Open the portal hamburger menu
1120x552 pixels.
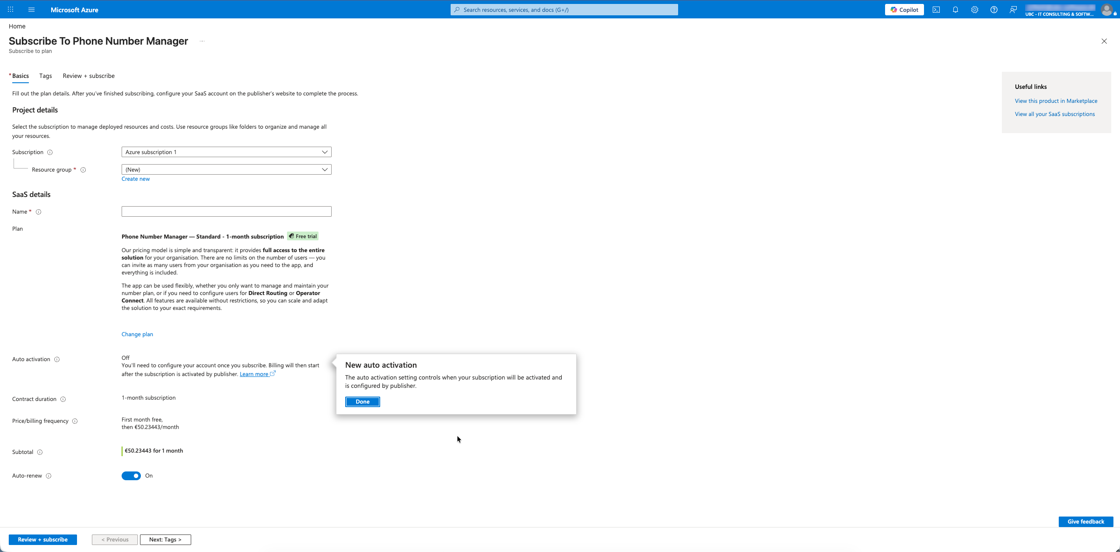coord(31,9)
